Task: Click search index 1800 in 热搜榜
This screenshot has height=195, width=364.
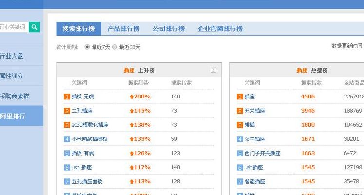Action: (x=308, y=125)
